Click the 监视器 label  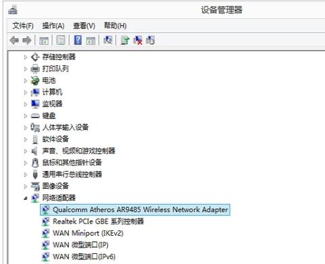point(52,104)
